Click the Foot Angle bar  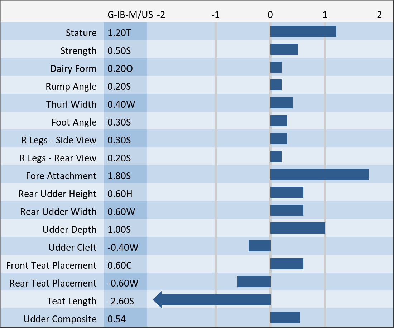click(279, 121)
